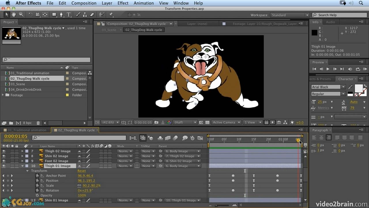Open the Composition Mini-Flowchart in timeline
Screen dimensions: 369x208
(133, 138)
